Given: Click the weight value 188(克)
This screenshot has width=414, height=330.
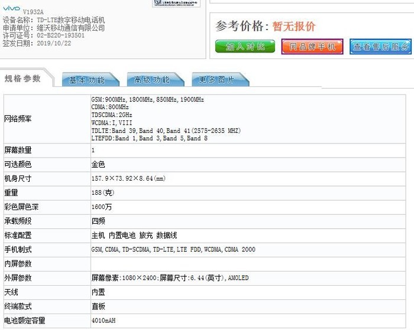Looking at the screenshot, I should click(x=103, y=192).
